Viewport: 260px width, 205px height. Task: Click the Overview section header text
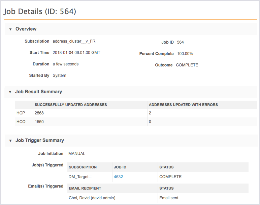pos(26,29)
